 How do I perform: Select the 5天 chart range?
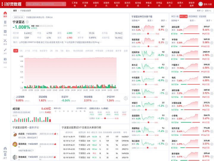click(21, 51)
